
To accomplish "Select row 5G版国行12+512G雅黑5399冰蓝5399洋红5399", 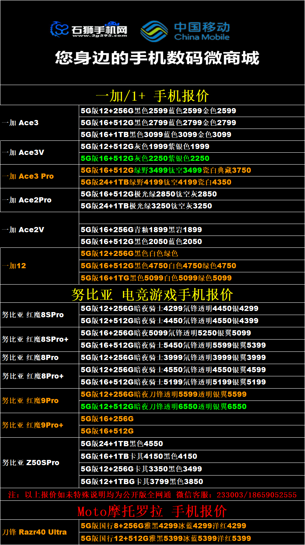I will point(192,538).
